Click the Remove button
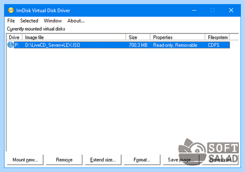 tap(64, 160)
